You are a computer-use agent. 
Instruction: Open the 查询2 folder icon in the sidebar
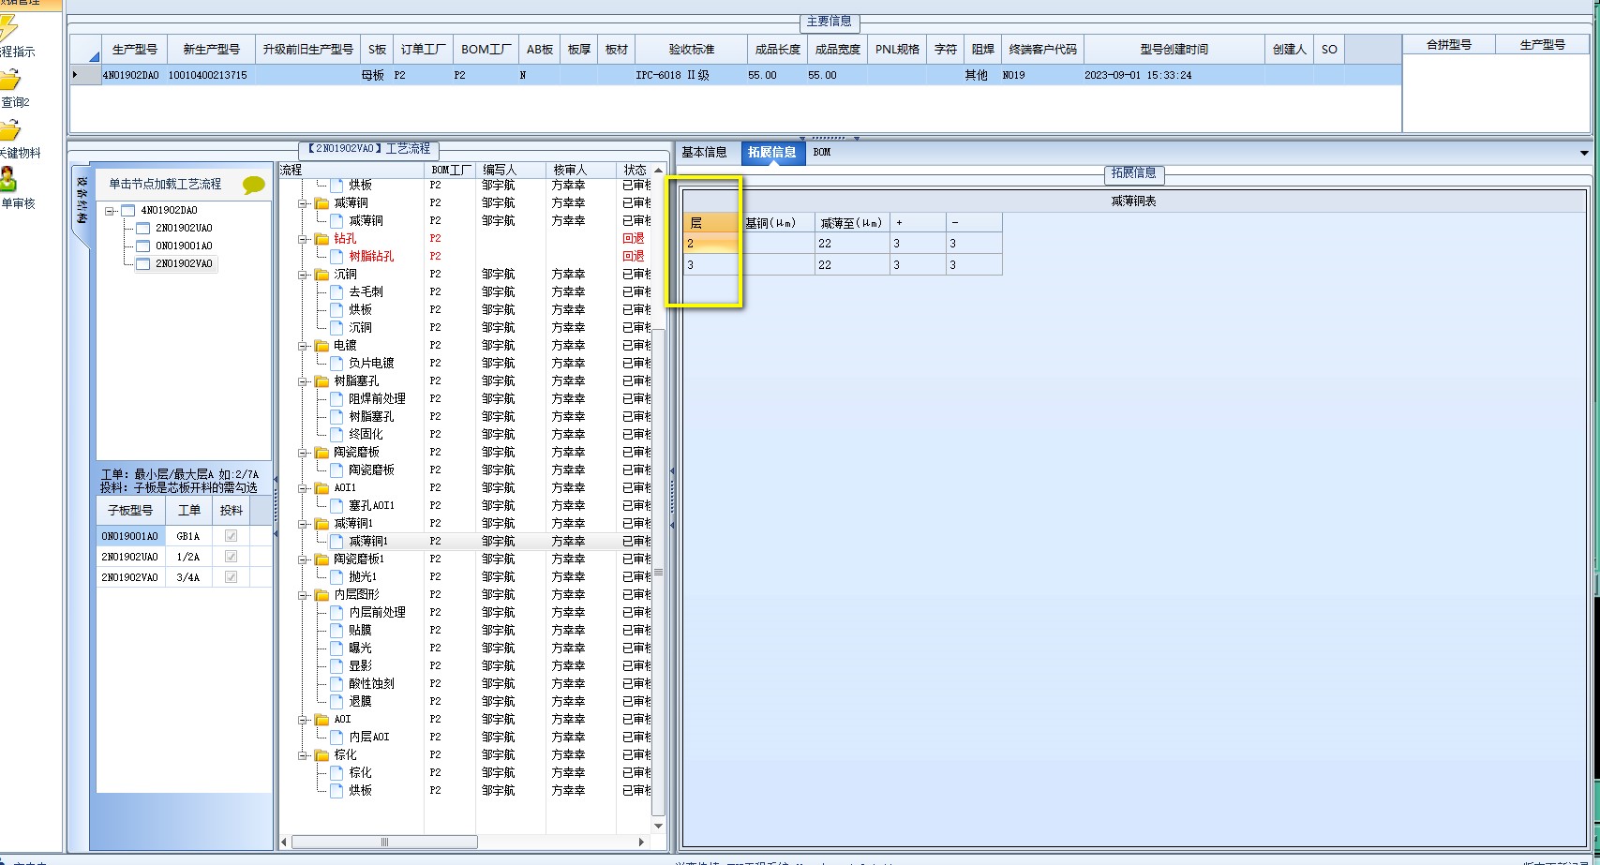tap(8, 80)
